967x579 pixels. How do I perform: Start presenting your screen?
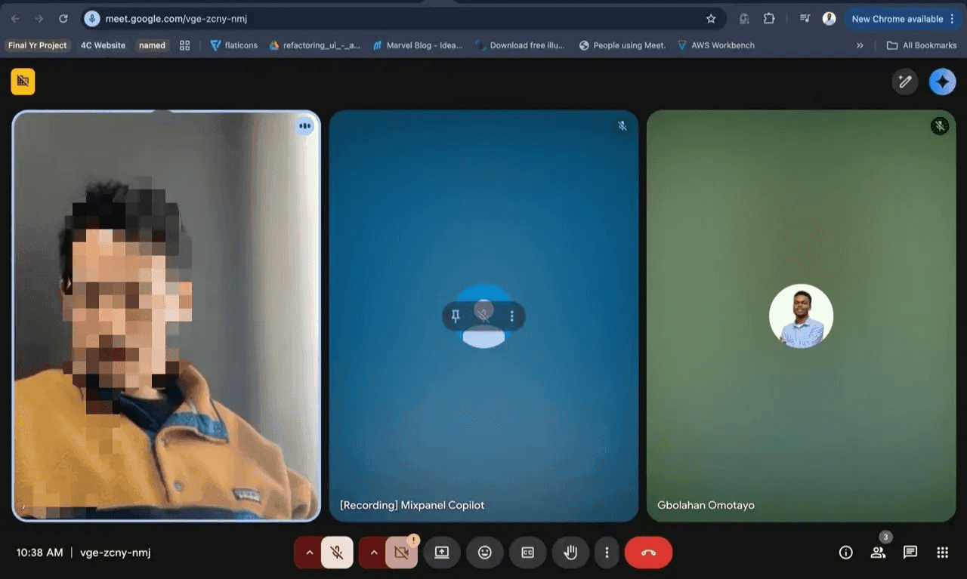442,553
